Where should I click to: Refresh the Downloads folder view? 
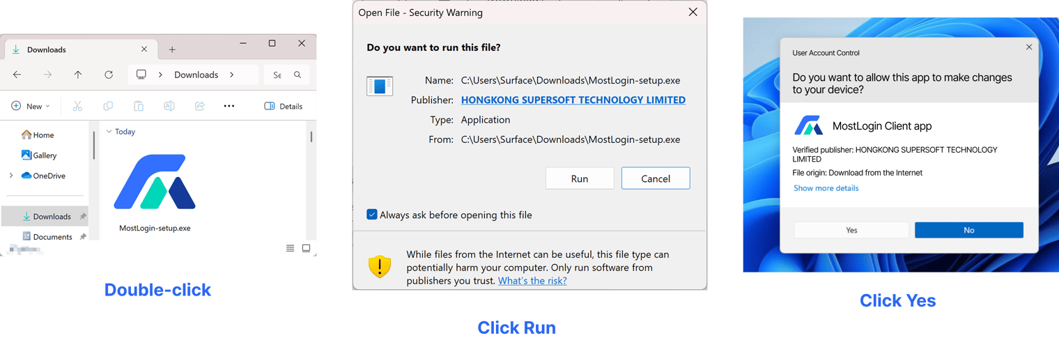pos(109,75)
